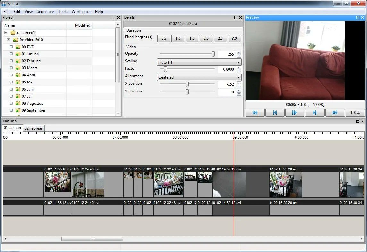Select the 0102 15.29.20.avi clip thumbnail
The height and width of the screenshot is (252, 367).
pos(286,185)
